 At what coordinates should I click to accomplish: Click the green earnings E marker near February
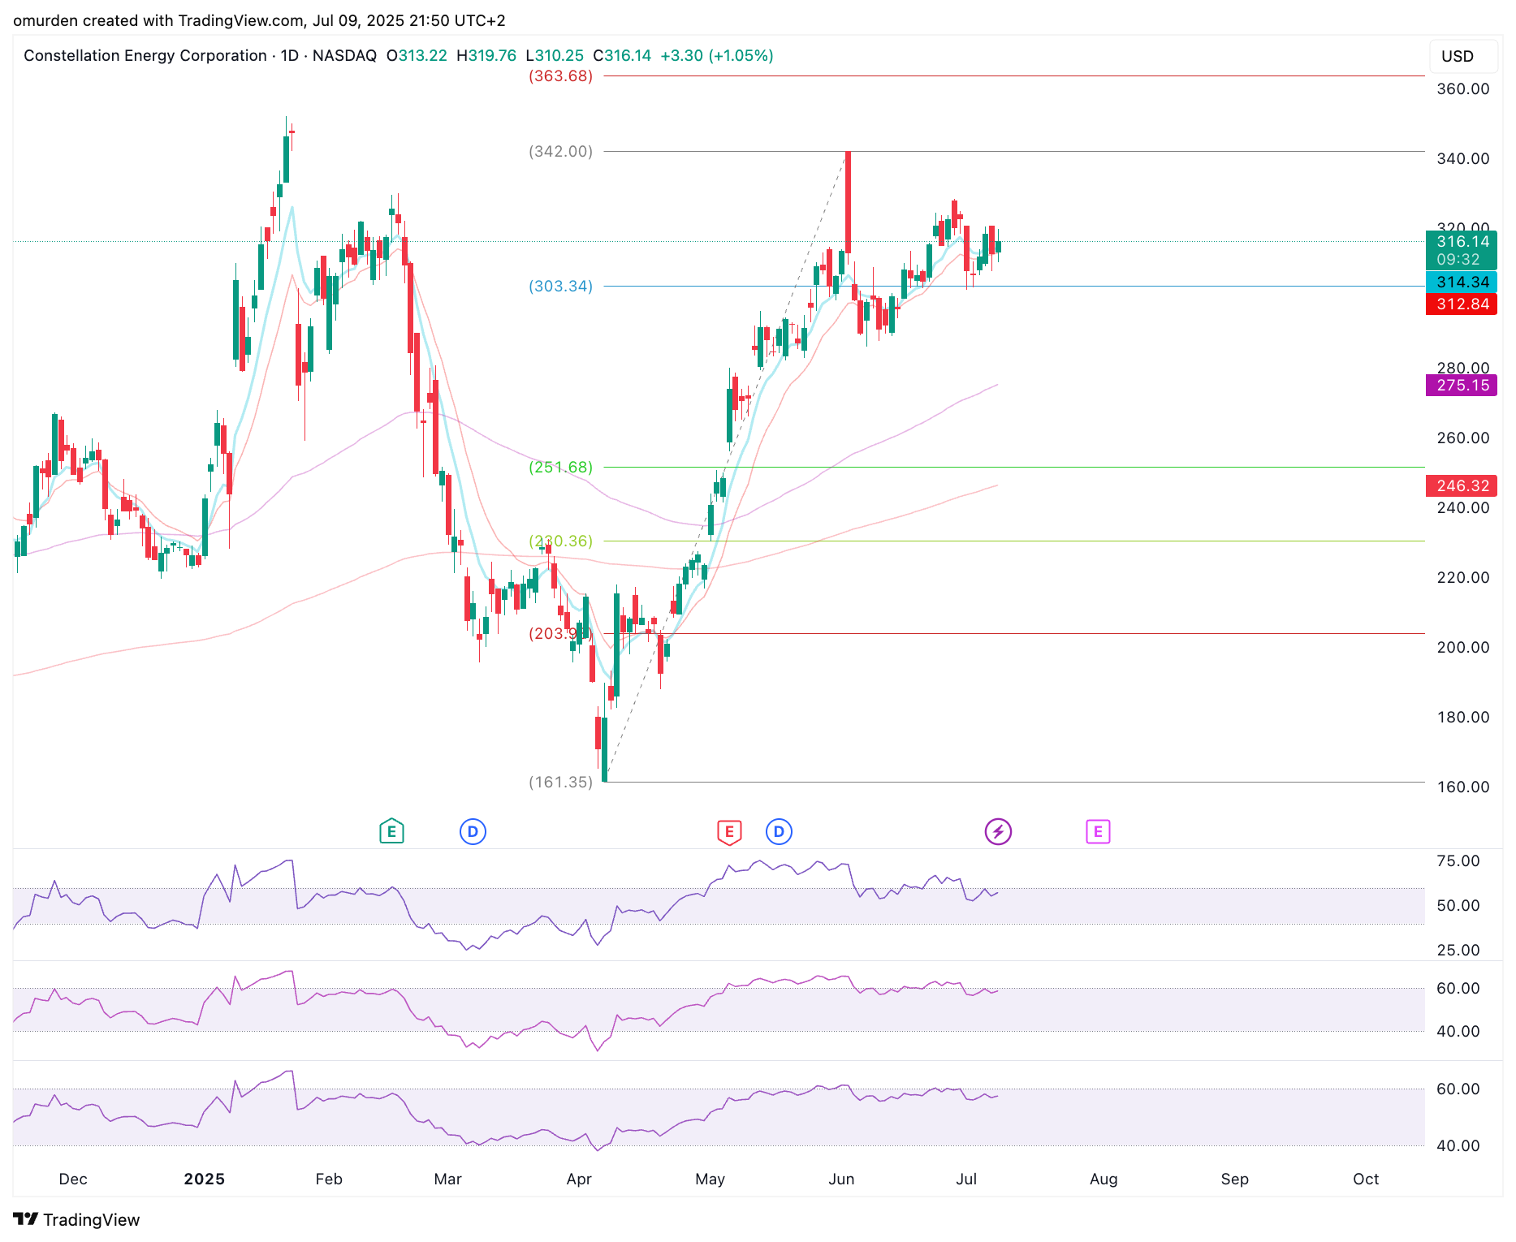[x=391, y=831]
